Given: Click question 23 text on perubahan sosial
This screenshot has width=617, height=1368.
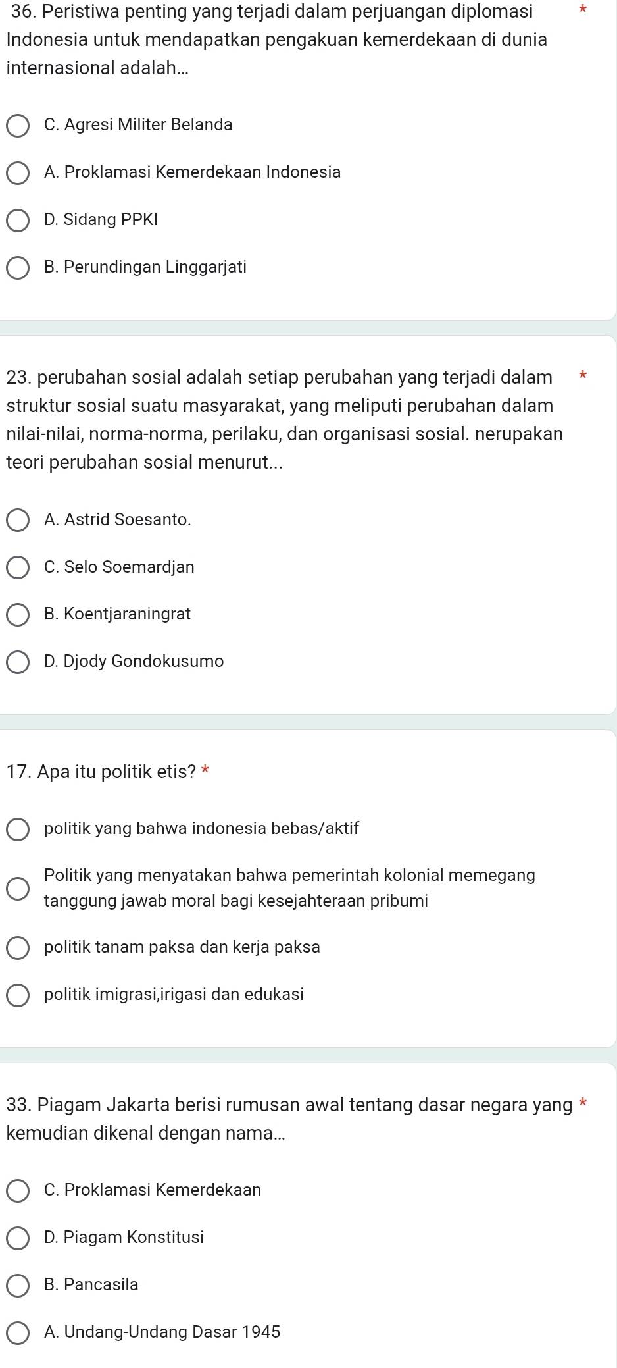Looking at the screenshot, I should tap(283, 419).
